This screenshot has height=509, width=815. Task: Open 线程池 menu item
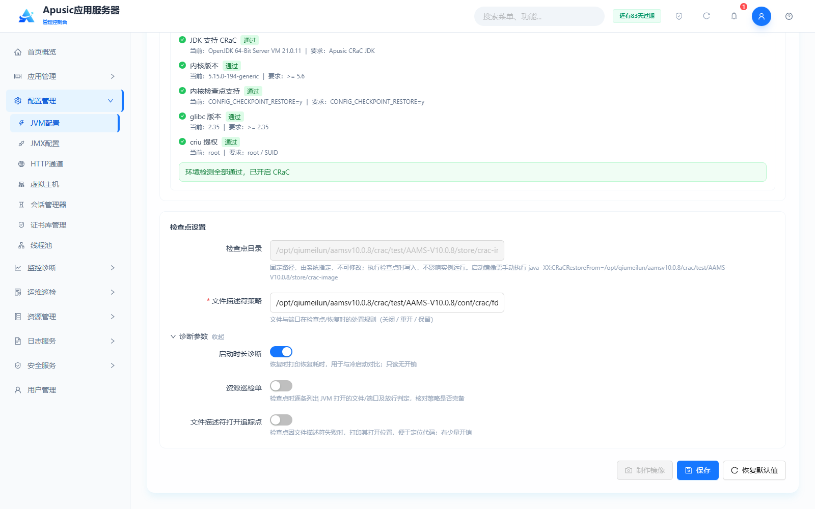coord(64,245)
